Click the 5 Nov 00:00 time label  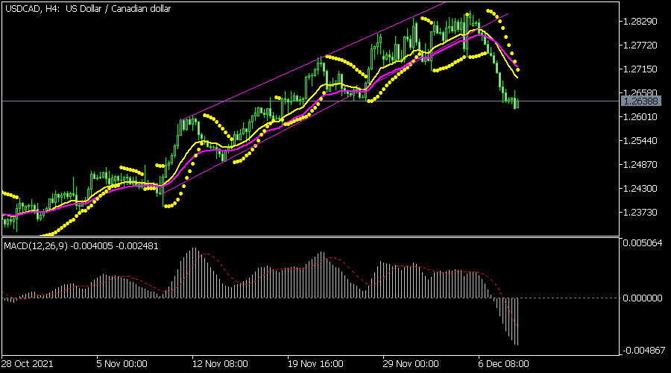(122, 364)
